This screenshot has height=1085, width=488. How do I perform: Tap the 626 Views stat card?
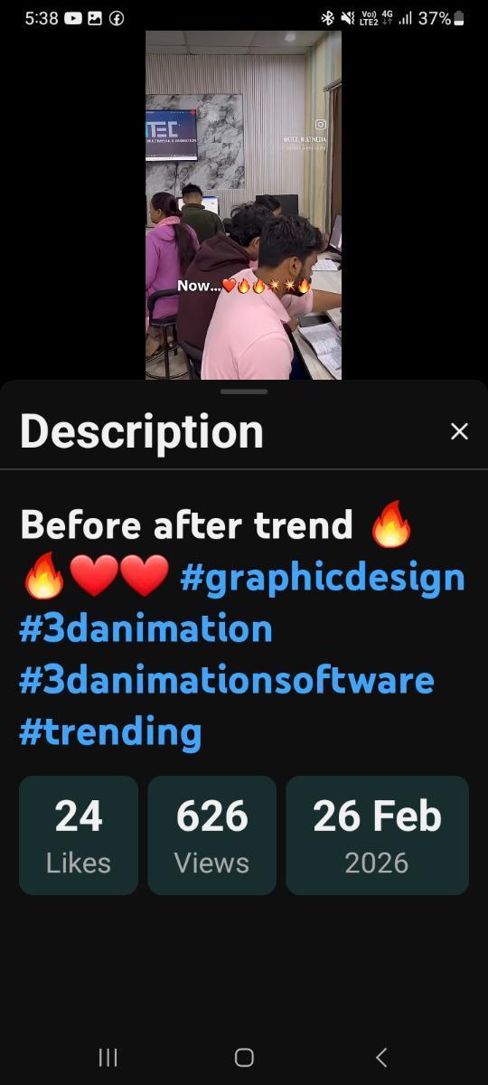[212, 835]
